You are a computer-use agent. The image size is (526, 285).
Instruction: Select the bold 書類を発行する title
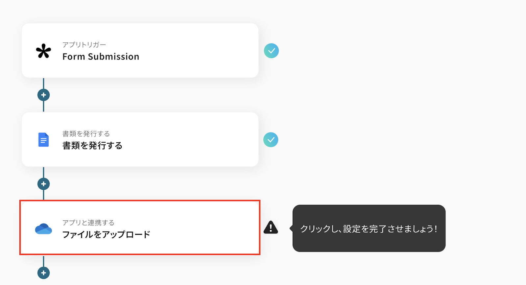coord(92,146)
